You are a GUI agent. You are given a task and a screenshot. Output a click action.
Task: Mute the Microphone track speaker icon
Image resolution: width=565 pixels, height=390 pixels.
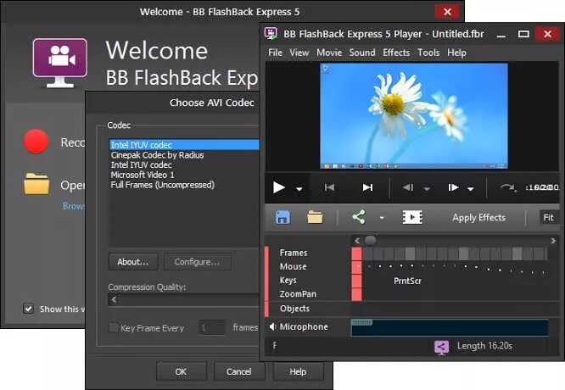[272, 326]
